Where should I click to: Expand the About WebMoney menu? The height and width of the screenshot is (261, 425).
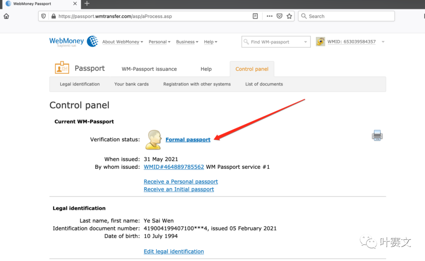coord(122,42)
